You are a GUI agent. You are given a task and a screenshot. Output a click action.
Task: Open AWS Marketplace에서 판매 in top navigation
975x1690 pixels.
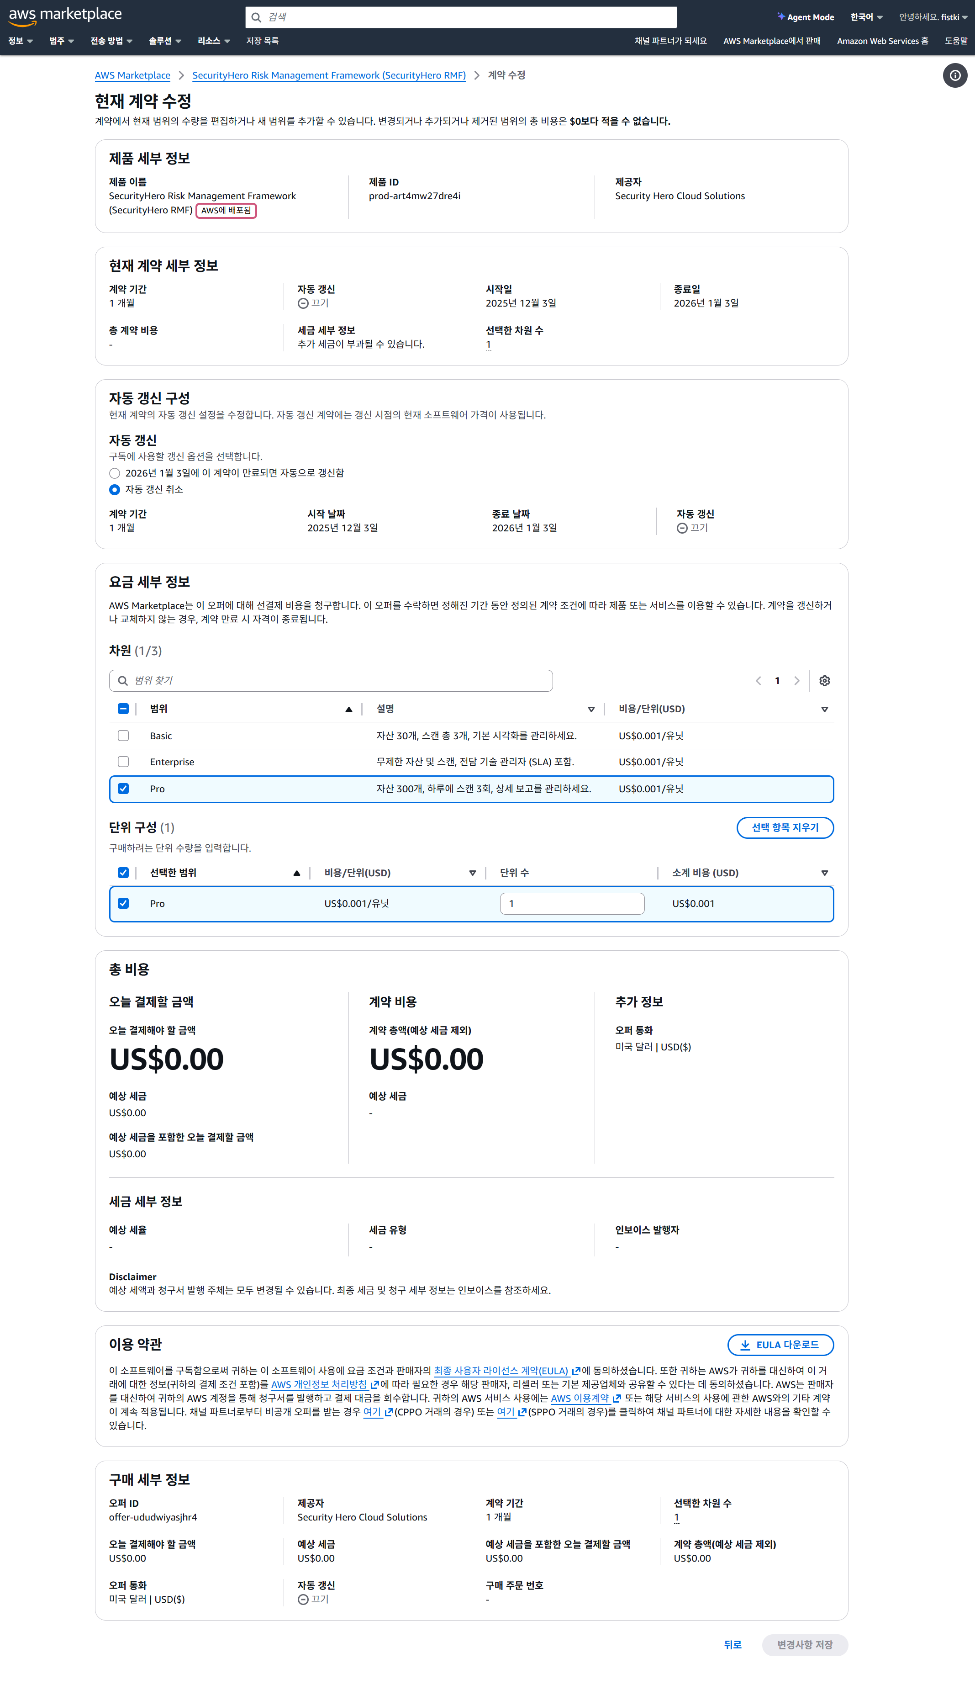pyautogui.click(x=771, y=41)
